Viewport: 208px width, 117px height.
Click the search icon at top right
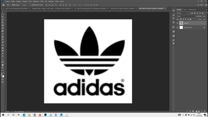pyautogui.click(x=198, y=5)
